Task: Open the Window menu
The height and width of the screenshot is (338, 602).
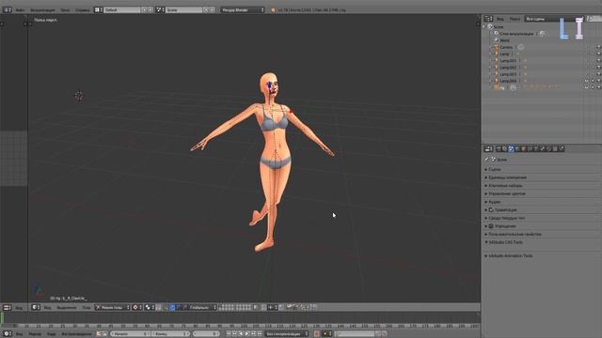Action: pos(65,10)
